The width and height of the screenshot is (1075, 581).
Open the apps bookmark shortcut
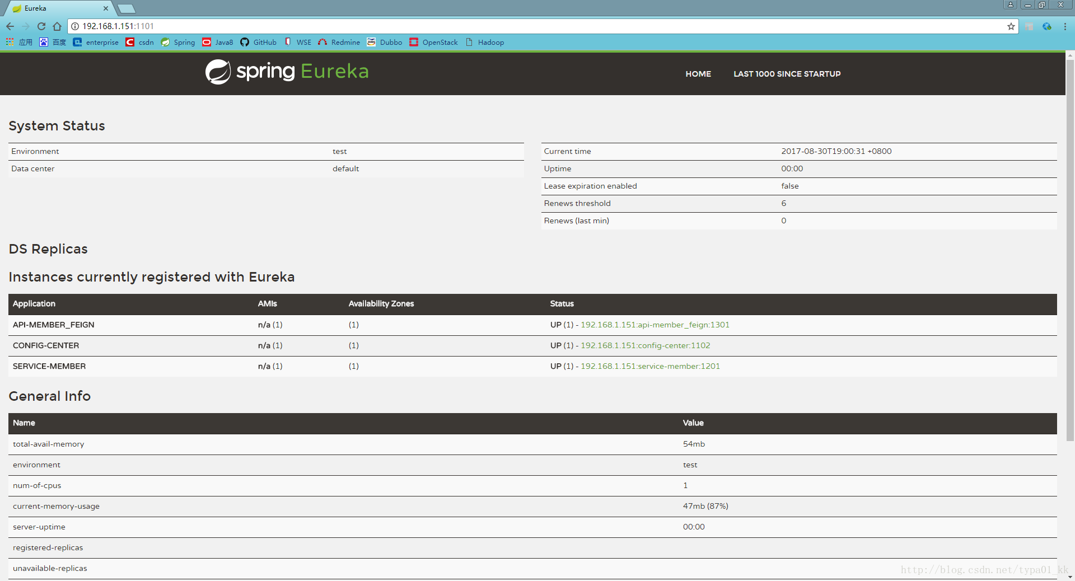tap(19, 42)
